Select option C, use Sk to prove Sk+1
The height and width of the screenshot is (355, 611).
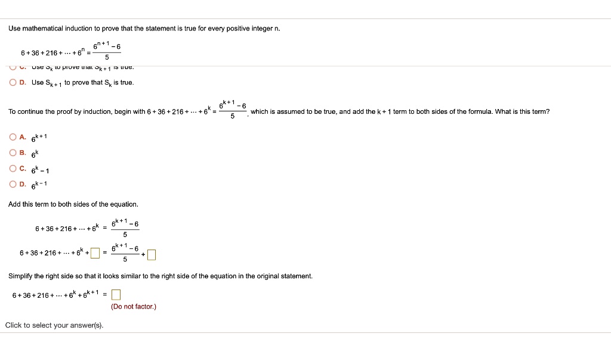tap(13, 66)
